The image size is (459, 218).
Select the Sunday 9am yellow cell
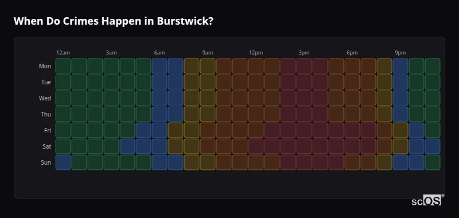point(208,162)
